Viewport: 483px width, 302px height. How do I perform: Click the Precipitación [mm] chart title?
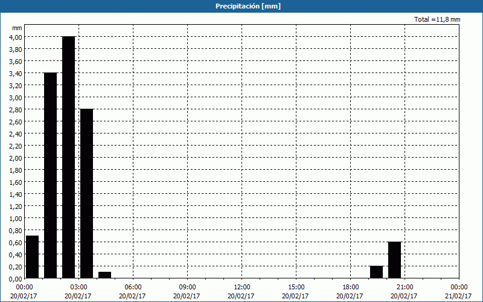(248, 6)
